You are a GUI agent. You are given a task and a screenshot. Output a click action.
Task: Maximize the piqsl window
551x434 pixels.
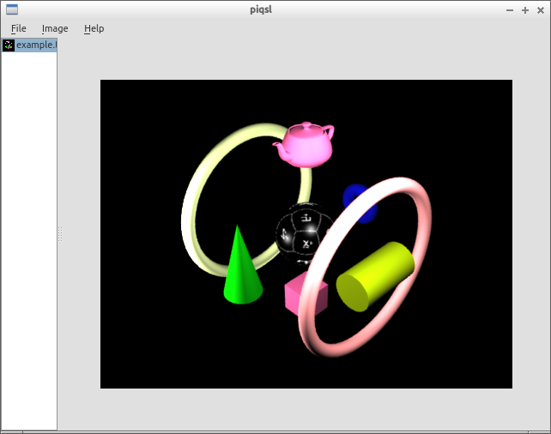point(525,10)
